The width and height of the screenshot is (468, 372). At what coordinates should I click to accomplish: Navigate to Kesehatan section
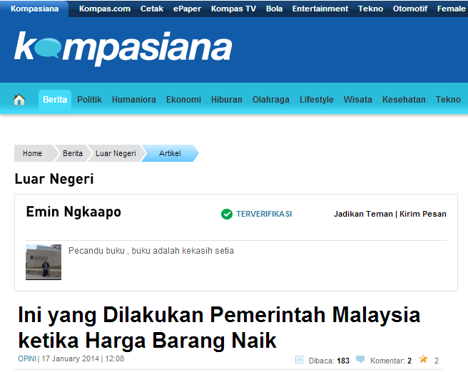[x=404, y=100]
